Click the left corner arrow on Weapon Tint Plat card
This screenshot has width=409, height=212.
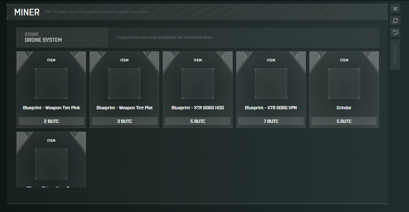tap(94, 57)
